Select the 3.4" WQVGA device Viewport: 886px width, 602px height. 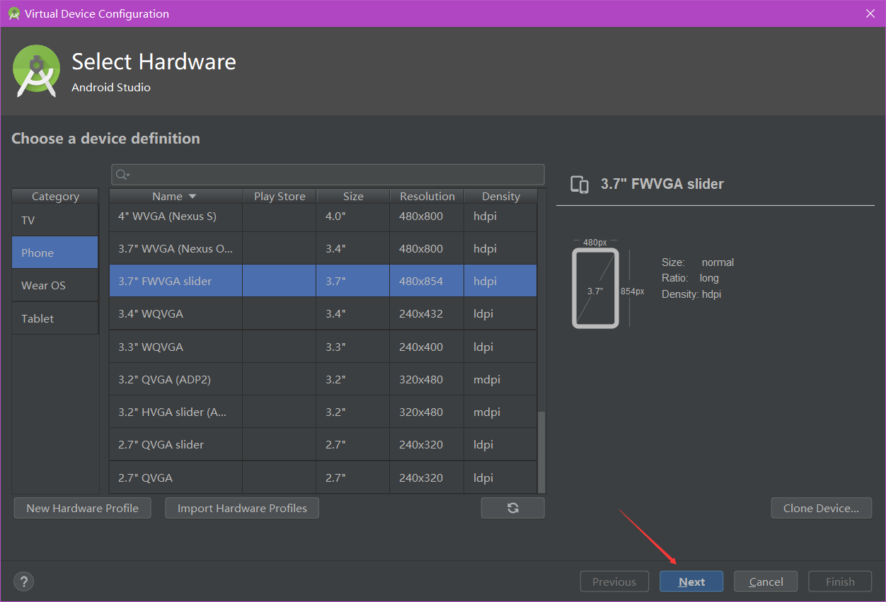coord(323,313)
